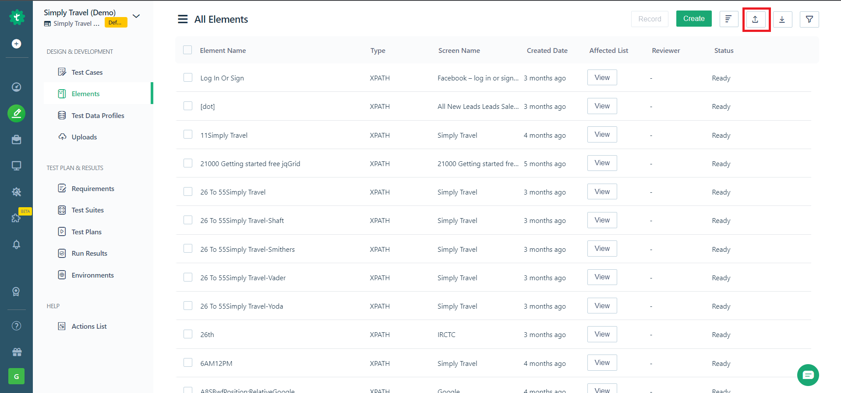
Task: Toggle the select-all checkbox in table header
Action: (187, 50)
